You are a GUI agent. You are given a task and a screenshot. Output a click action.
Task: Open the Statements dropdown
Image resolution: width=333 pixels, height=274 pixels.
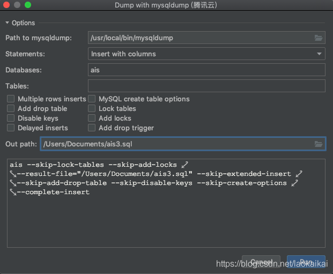206,54
